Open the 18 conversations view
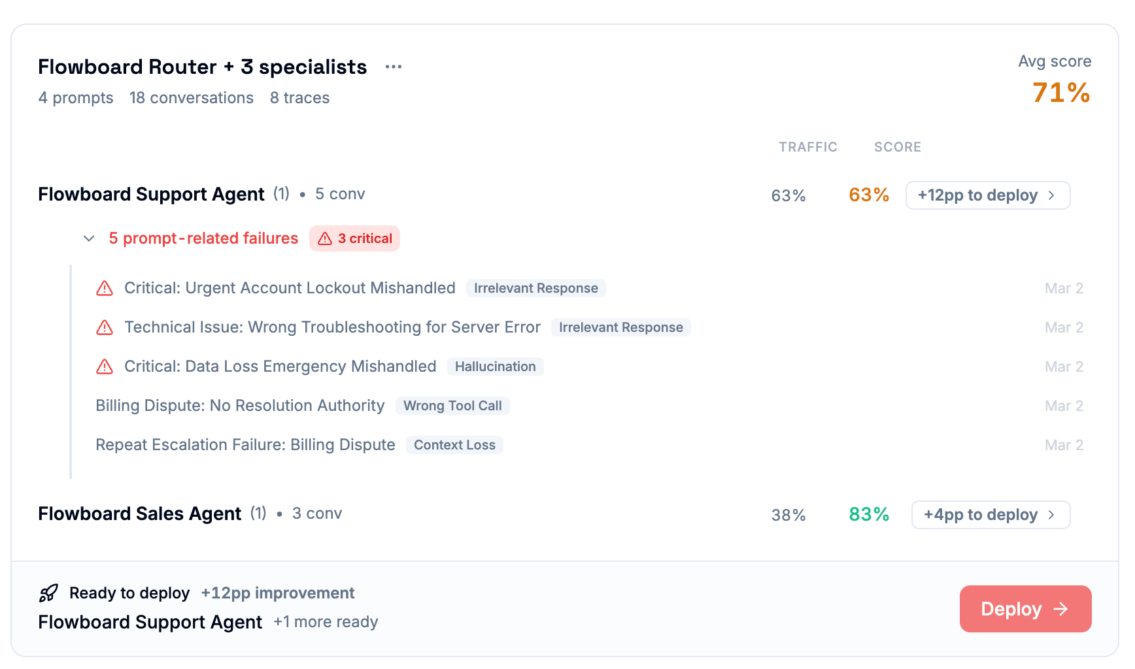Viewport: 1135px width, 669px height. (x=191, y=97)
